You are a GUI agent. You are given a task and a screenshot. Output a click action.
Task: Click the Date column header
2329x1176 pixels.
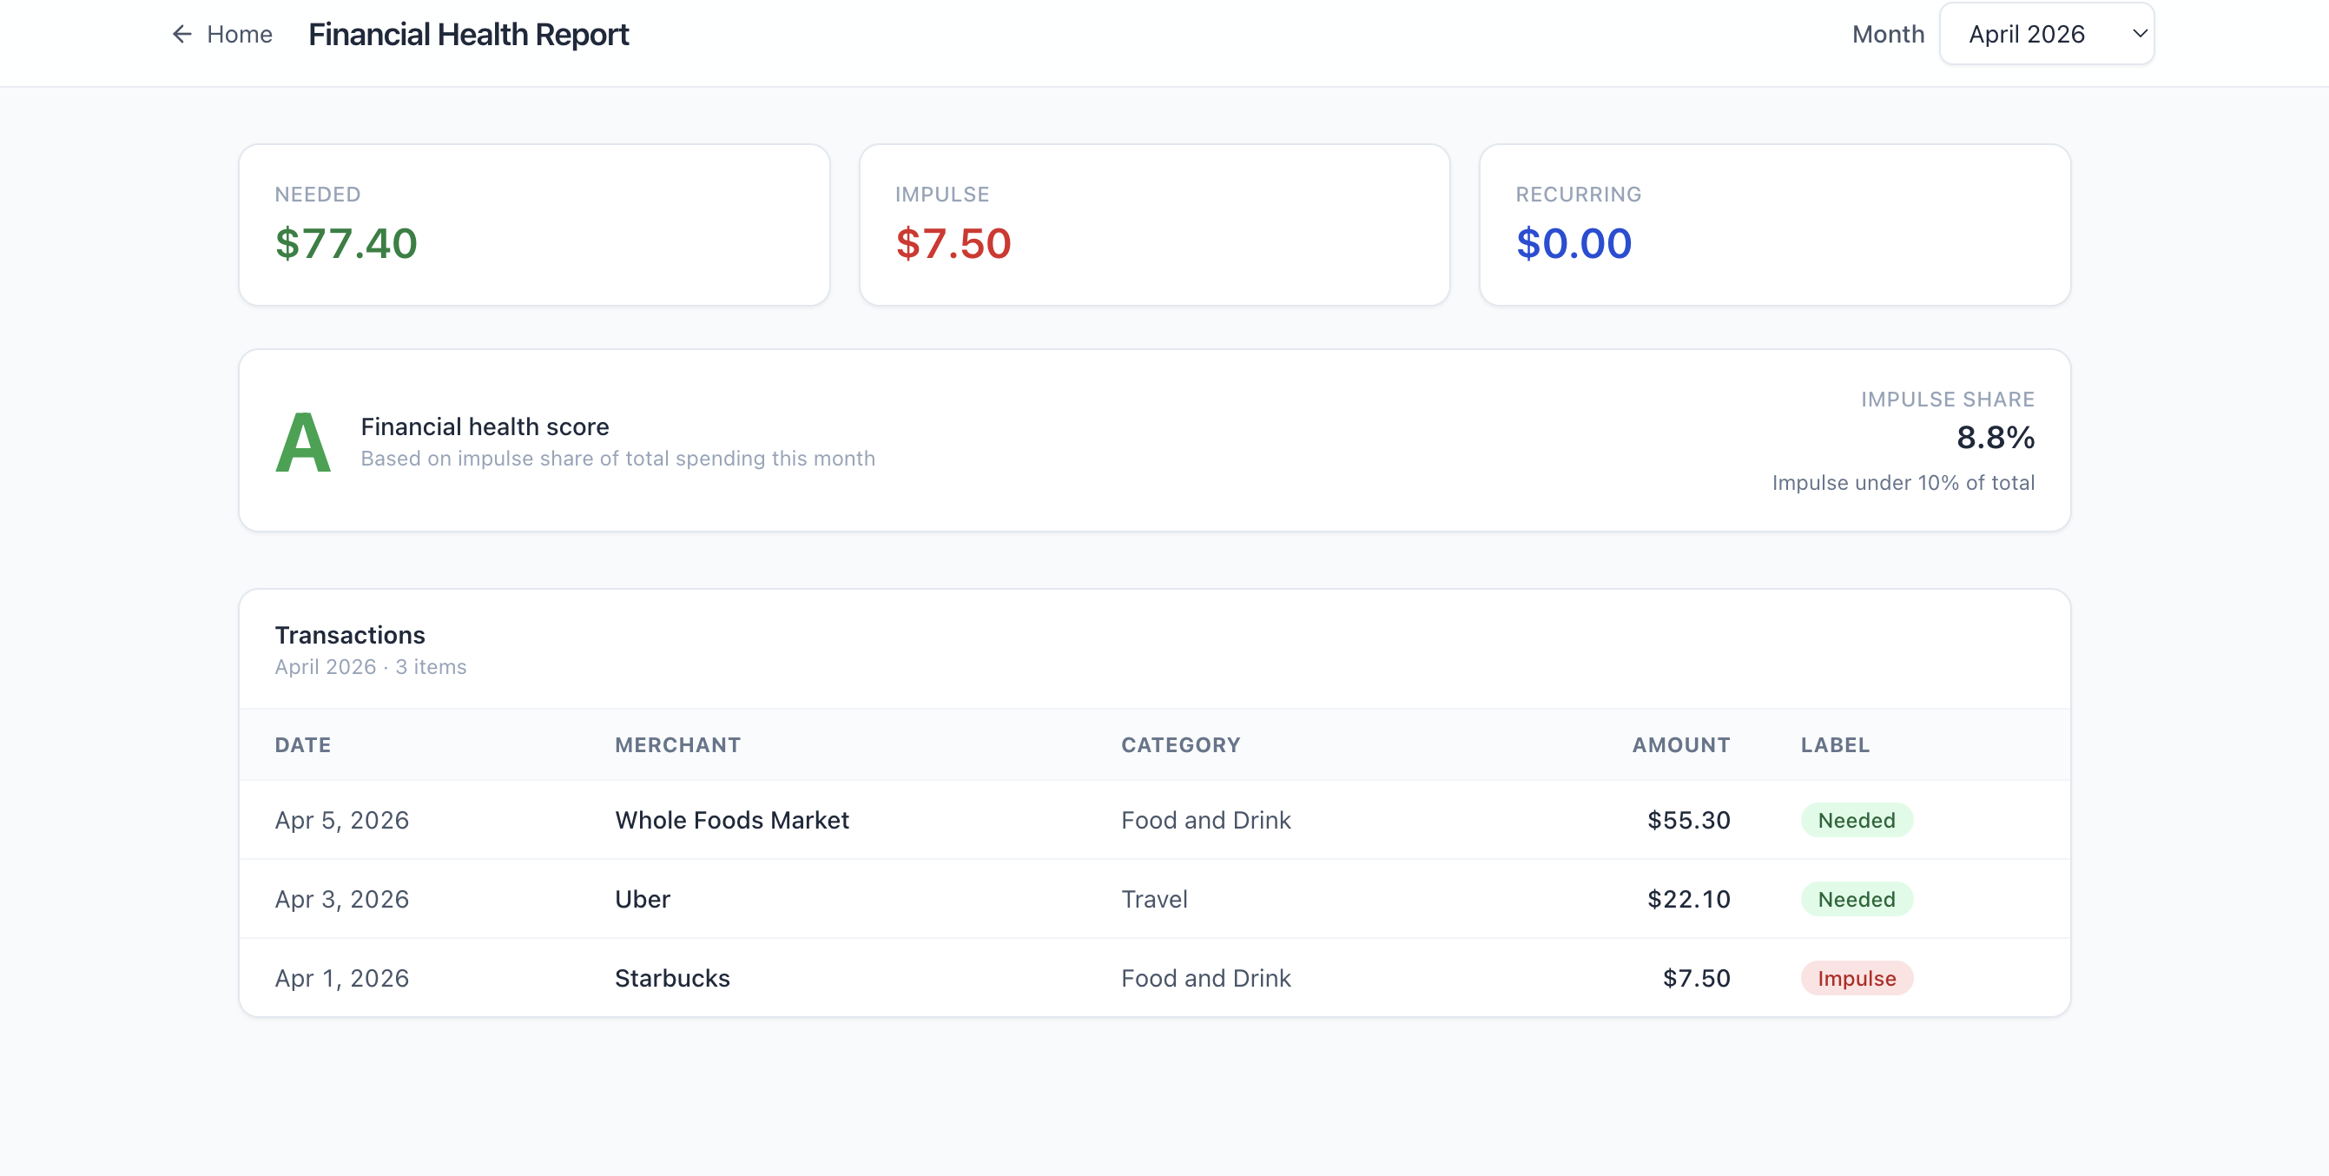(303, 744)
